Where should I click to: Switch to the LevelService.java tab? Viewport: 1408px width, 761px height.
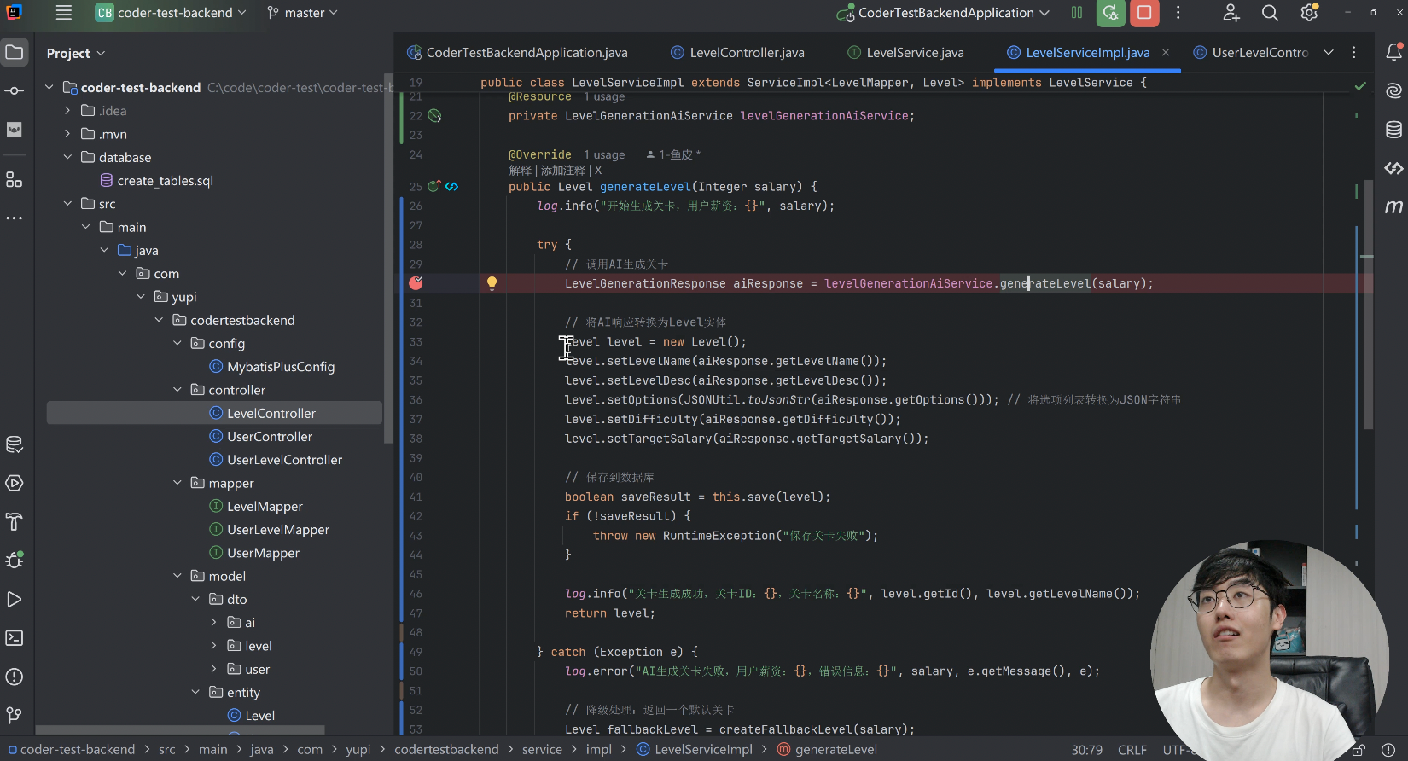point(914,53)
